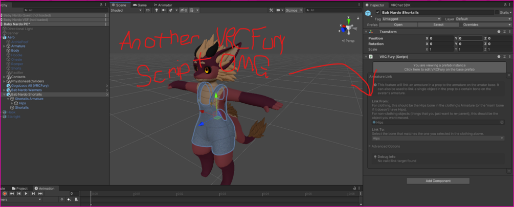Image resolution: width=514 pixels, height=207 pixels.
Task: Open Transform component help icon
Action: pos(499,32)
